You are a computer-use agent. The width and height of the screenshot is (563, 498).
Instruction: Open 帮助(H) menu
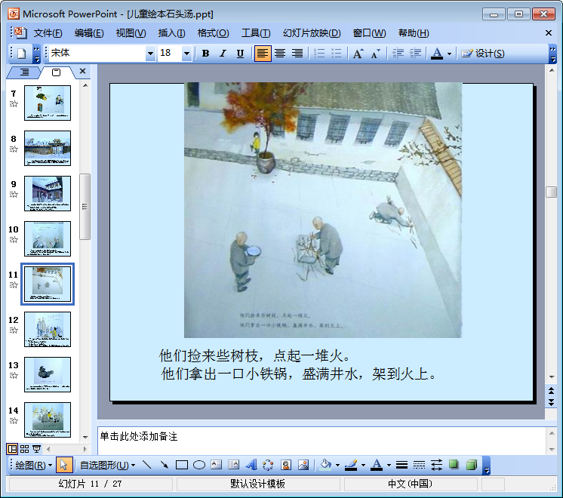(x=414, y=33)
